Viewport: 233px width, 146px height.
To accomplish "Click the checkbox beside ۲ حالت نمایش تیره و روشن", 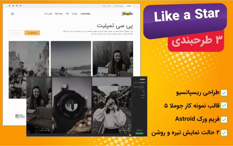I will (x=224, y=133).
